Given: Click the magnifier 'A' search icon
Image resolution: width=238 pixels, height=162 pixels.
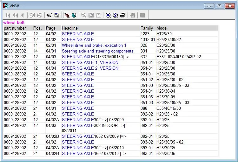Looking at the screenshot, I should 108,15.
